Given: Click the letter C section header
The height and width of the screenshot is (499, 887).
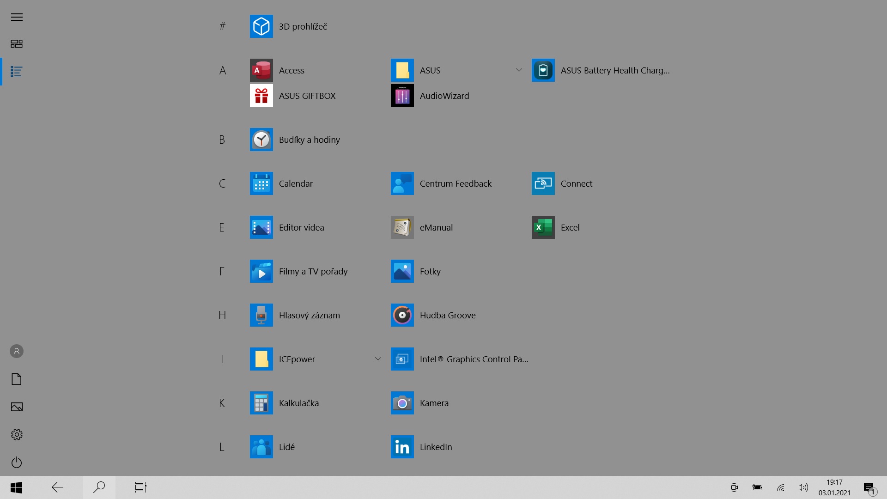Looking at the screenshot, I should pyautogui.click(x=222, y=183).
